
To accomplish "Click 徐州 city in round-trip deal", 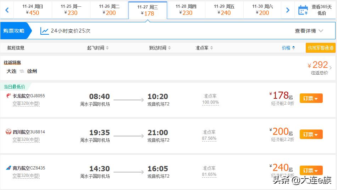I will point(32,71).
